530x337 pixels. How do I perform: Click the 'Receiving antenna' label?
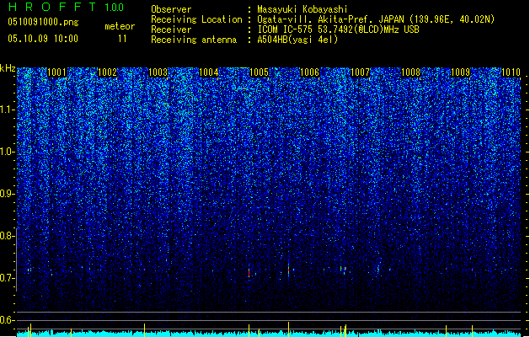point(194,40)
